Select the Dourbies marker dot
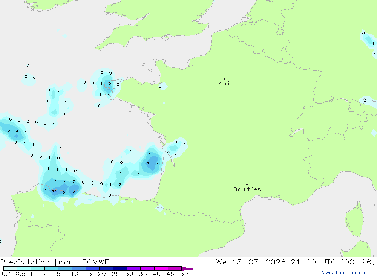The width and height of the screenshot is (377, 276). tap(247, 185)
